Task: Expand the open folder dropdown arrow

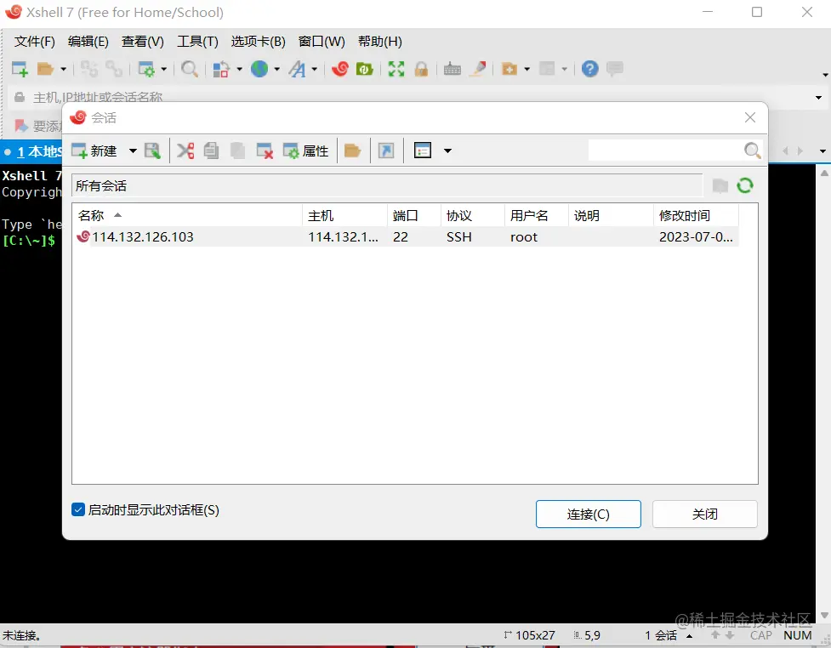Action: click(63, 70)
